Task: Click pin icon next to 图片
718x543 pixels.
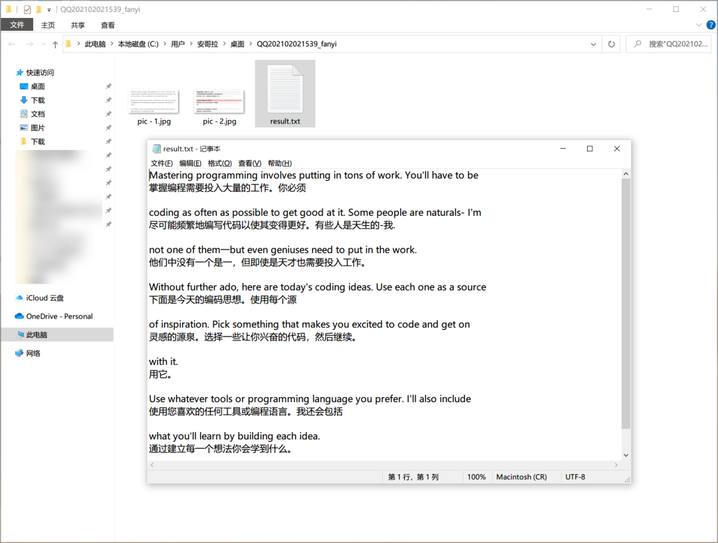Action: point(108,127)
